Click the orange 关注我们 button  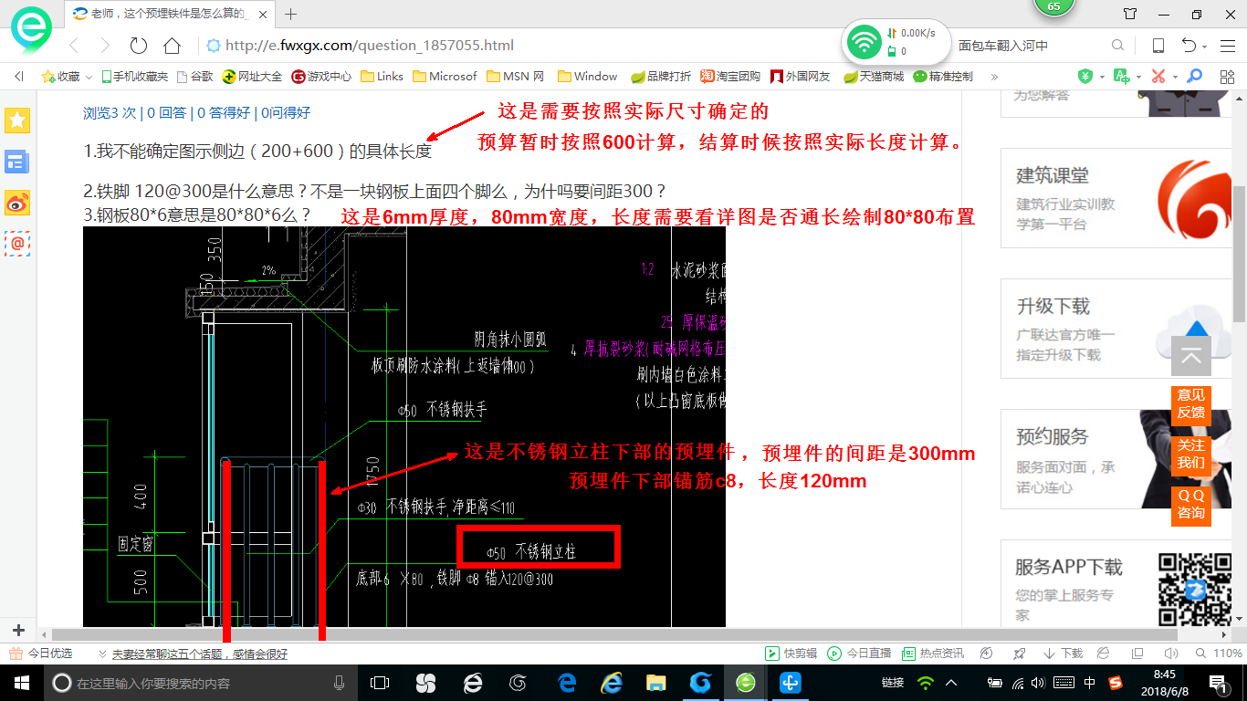click(x=1190, y=455)
